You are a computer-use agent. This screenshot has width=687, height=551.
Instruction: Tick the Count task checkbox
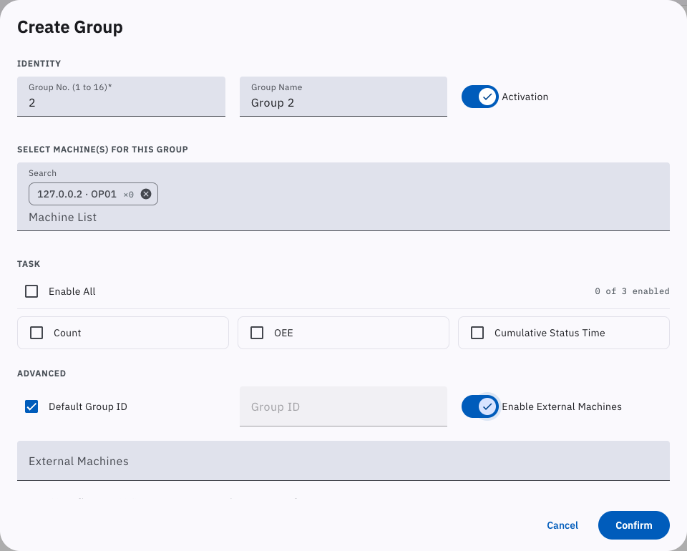pos(36,333)
